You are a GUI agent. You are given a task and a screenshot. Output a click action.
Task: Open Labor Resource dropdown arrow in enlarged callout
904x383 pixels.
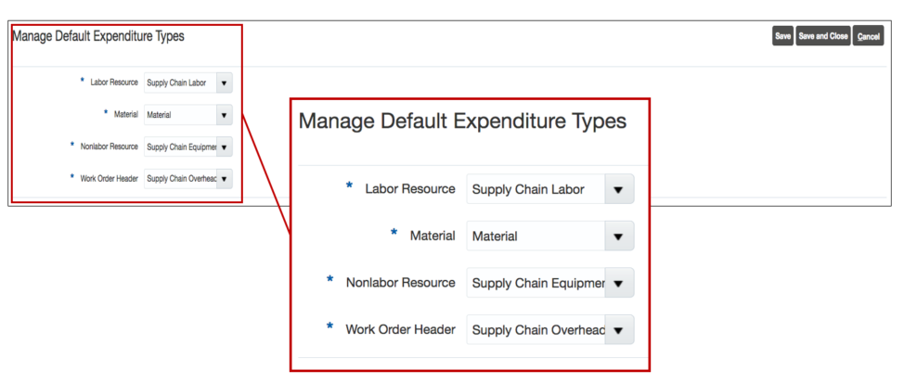[x=618, y=189]
